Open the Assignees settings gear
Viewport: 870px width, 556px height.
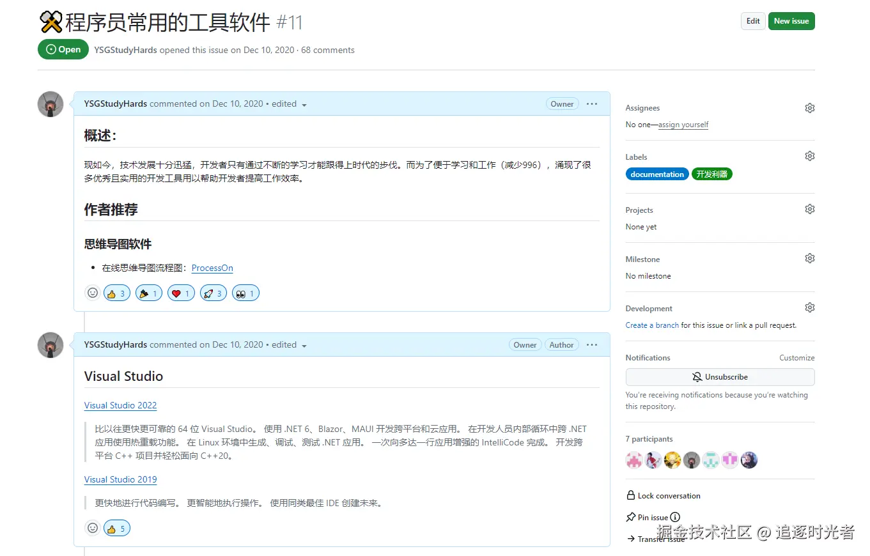809,108
